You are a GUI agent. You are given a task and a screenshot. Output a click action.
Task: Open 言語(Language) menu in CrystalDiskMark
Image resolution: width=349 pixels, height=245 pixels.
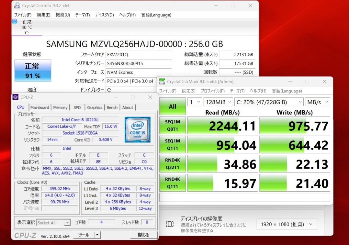coord(287,91)
